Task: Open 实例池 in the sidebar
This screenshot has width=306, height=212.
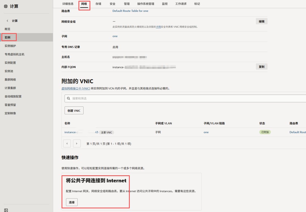Action: (x=9, y=71)
